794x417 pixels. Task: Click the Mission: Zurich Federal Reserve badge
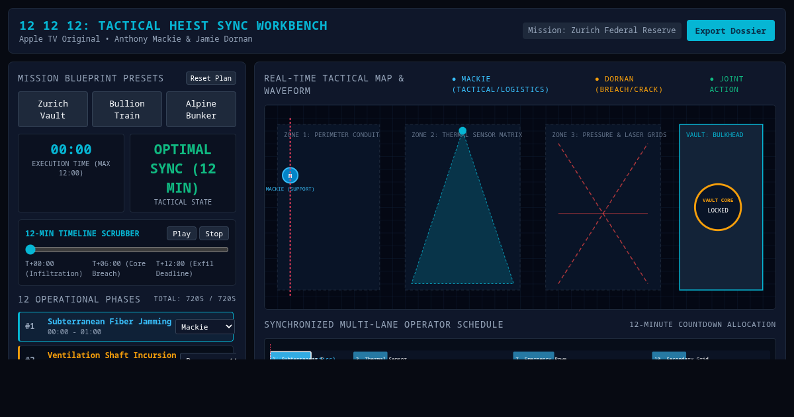pos(601,30)
